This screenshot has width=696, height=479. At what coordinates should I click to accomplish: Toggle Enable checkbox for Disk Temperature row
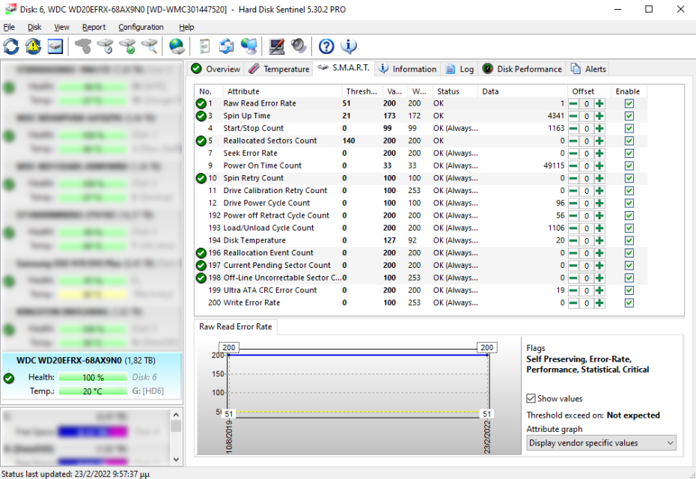[629, 240]
